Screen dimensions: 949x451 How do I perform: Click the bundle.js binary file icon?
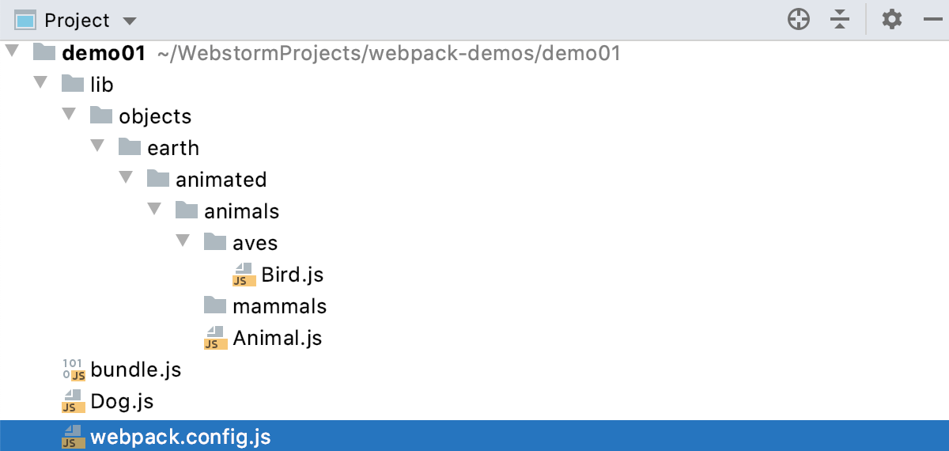click(x=73, y=370)
